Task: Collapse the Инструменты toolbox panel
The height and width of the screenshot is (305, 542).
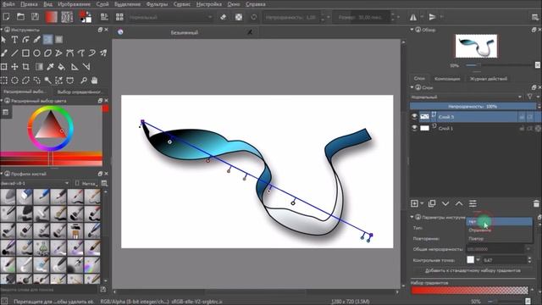Action: [2, 30]
